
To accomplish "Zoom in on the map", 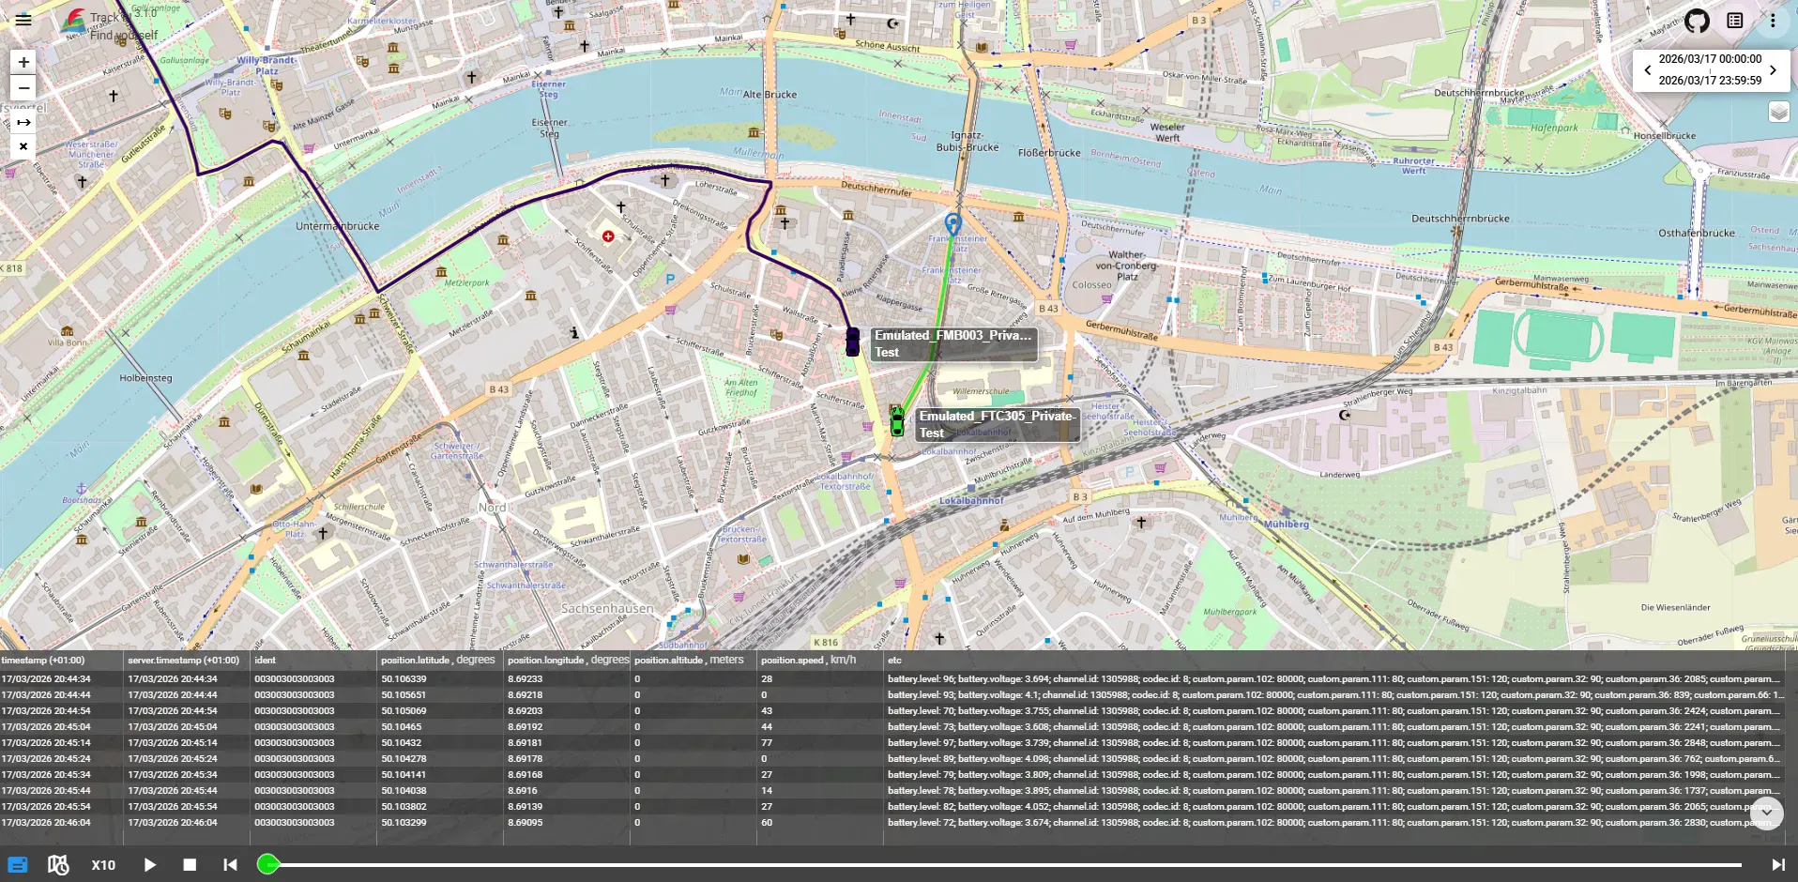I will (23, 62).
